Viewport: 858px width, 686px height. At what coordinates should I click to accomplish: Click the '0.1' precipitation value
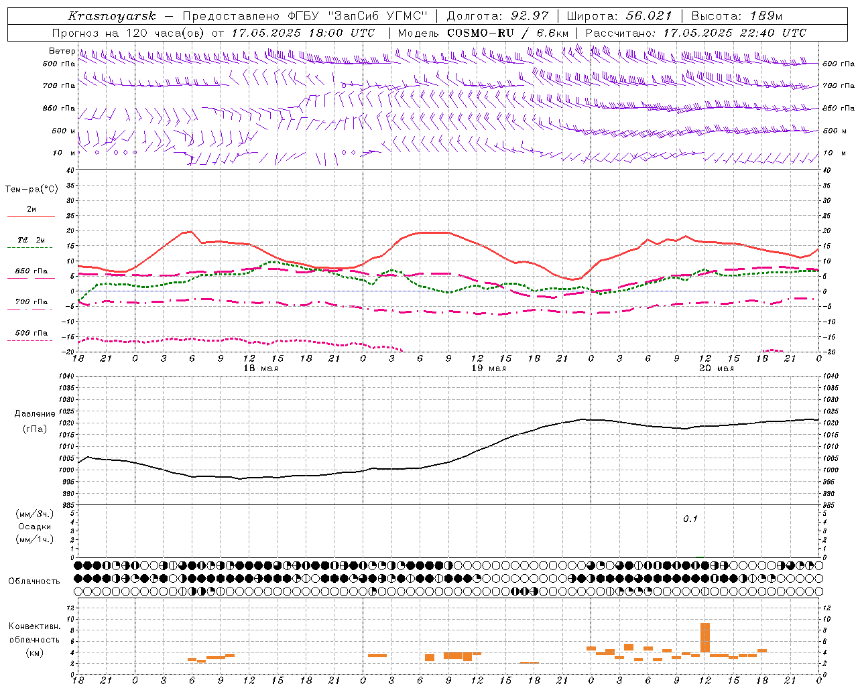click(690, 519)
